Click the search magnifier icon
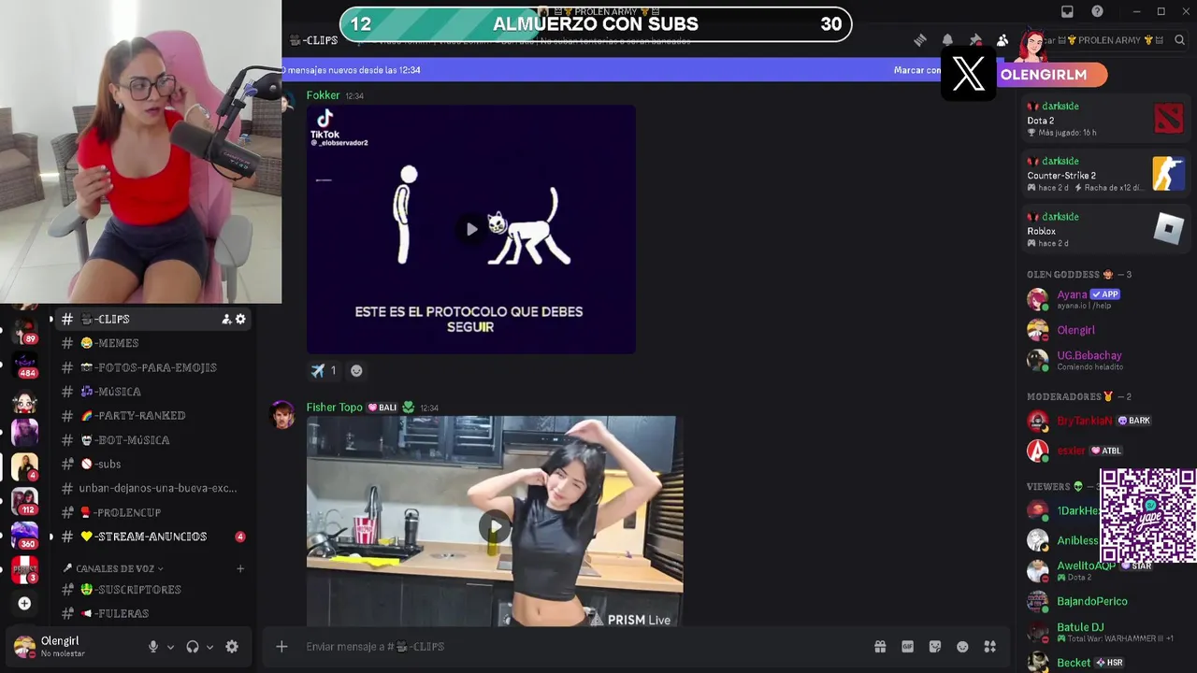This screenshot has height=673, width=1197. (x=1179, y=40)
